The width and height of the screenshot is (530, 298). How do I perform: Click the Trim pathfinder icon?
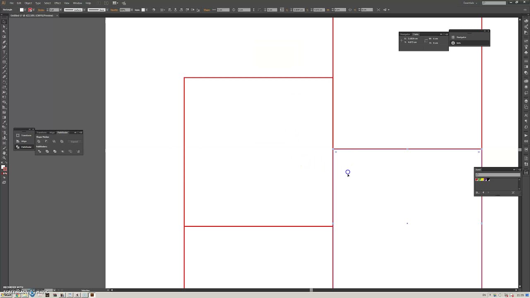click(47, 151)
